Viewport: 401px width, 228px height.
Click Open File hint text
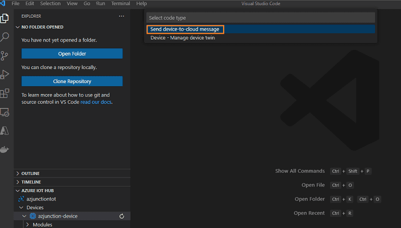click(x=313, y=185)
